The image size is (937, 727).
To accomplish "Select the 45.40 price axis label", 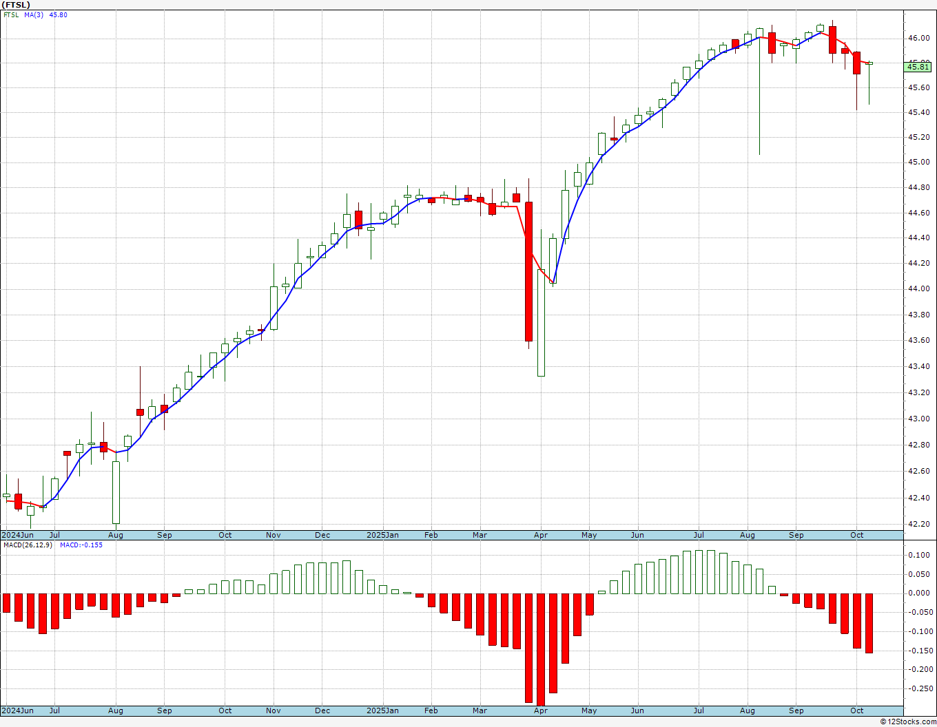I will point(918,112).
